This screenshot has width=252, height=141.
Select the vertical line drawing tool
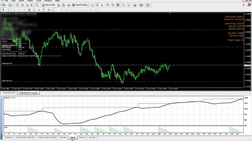15,10
